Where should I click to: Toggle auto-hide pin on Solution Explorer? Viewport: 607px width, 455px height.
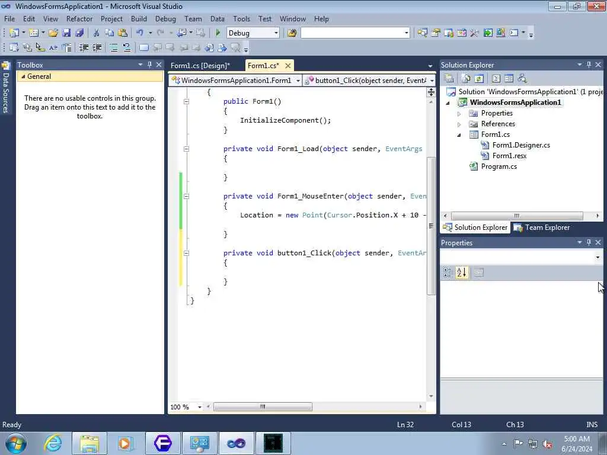pyautogui.click(x=589, y=65)
